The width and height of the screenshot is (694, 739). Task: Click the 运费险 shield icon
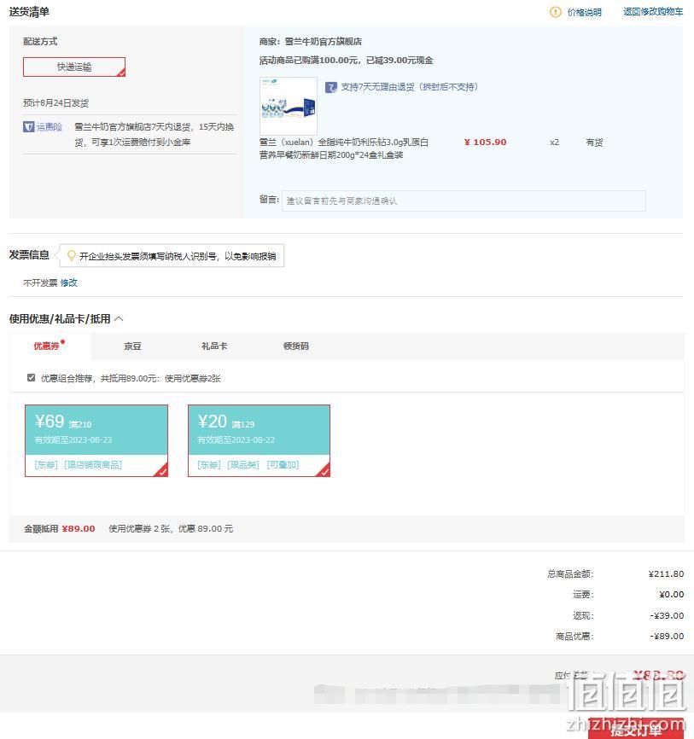28,127
